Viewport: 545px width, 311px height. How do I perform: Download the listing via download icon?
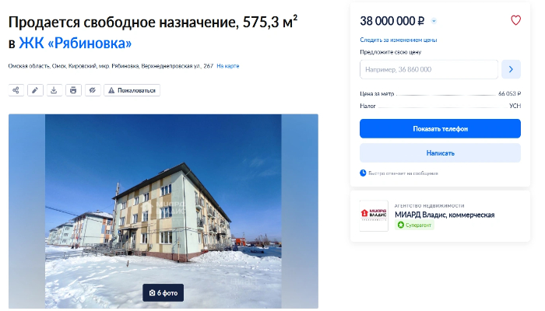click(x=54, y=90)
